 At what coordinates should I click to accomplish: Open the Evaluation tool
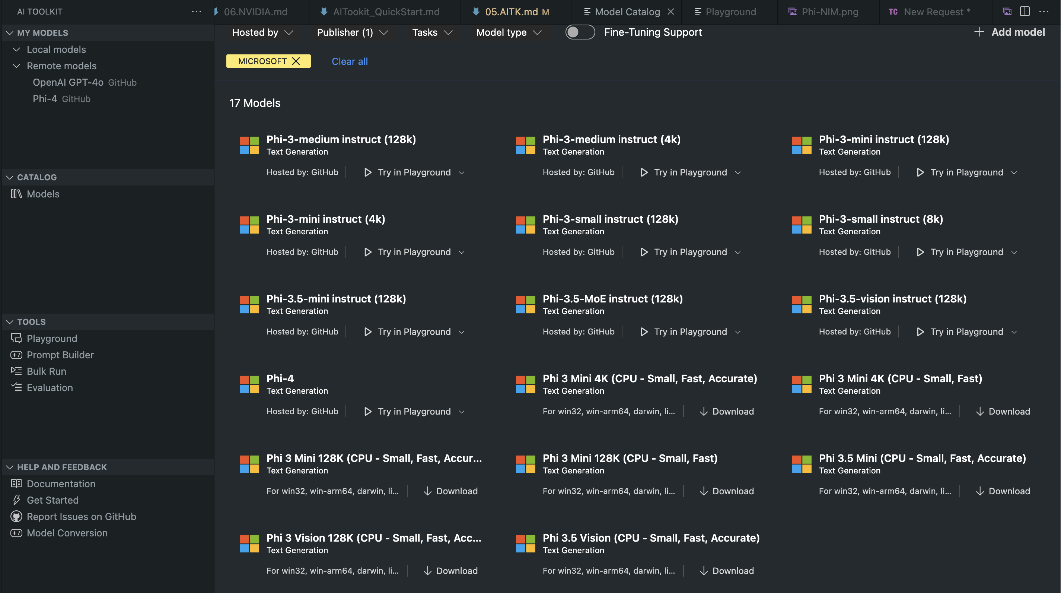pos(50,388)
